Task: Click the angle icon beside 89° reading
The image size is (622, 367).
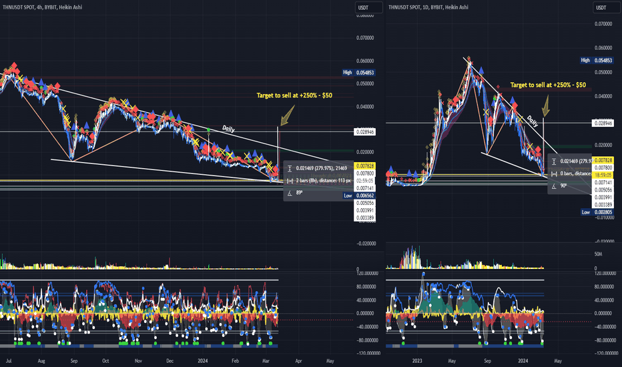Action: click(x=290, y=193)
